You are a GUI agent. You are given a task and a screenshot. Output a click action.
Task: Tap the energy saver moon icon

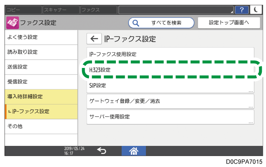click(256, 10)
